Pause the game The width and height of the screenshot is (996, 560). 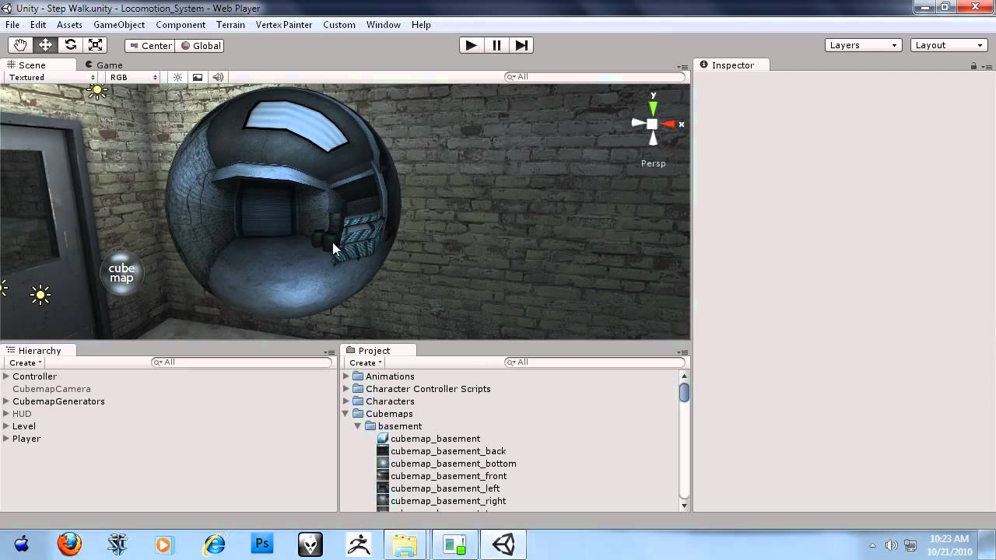[496, 45]
